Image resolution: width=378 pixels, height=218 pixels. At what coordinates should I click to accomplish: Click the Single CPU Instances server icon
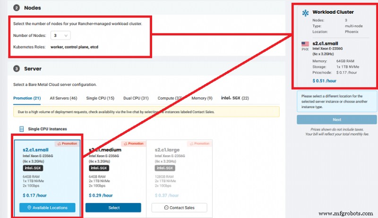coord(21,129)
